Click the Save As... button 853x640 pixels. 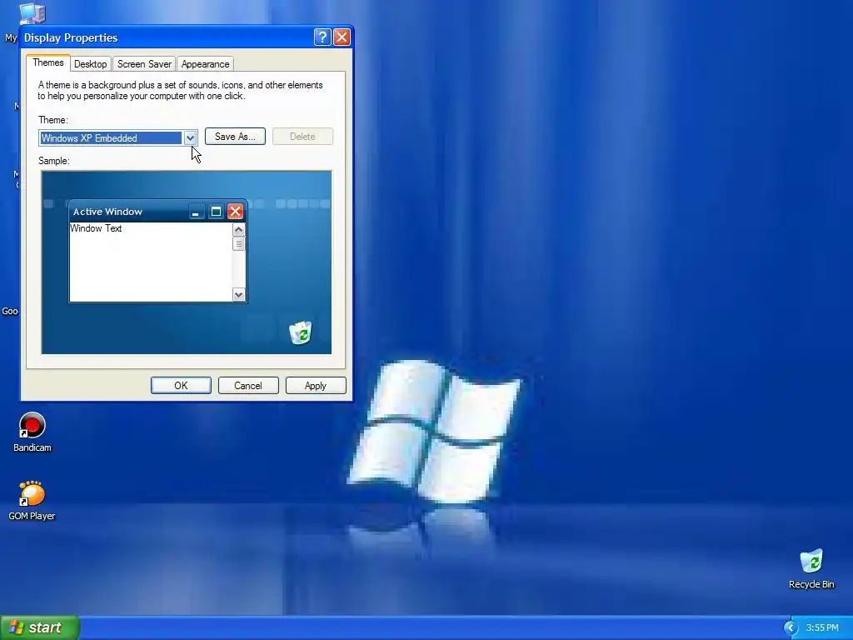235,137
